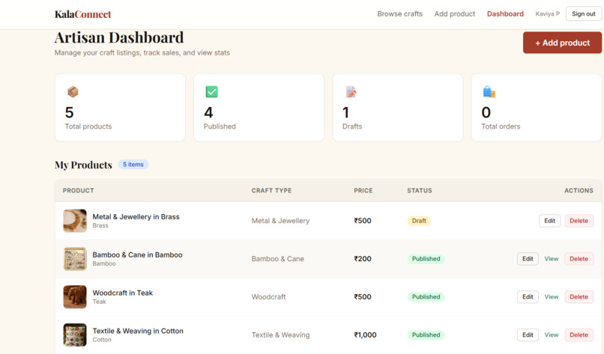Click Published badge in Bamboo & Cane row

pos(426,259)
